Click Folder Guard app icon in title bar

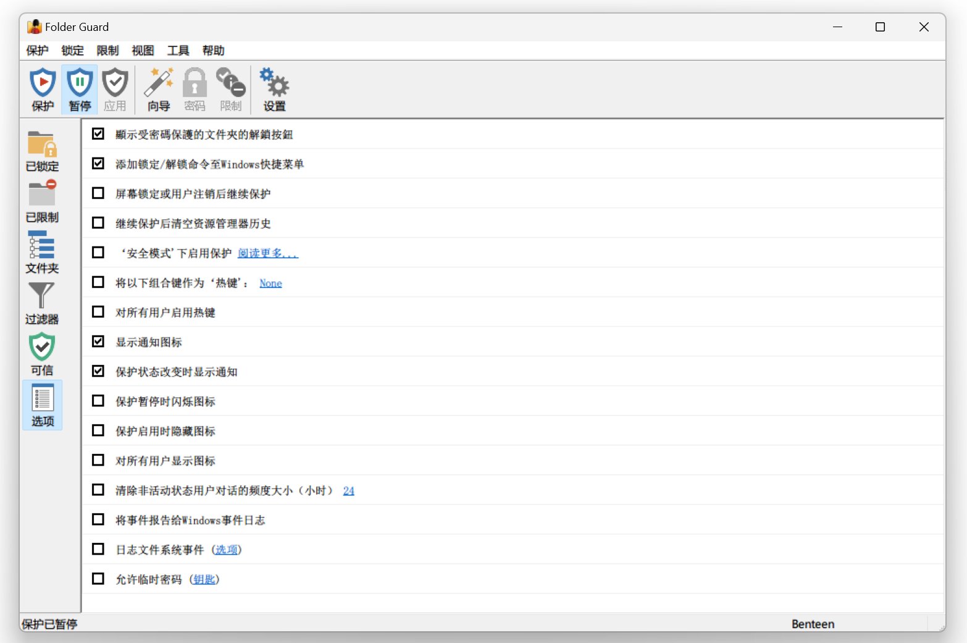pyautogui.click(x=35, y=27)
